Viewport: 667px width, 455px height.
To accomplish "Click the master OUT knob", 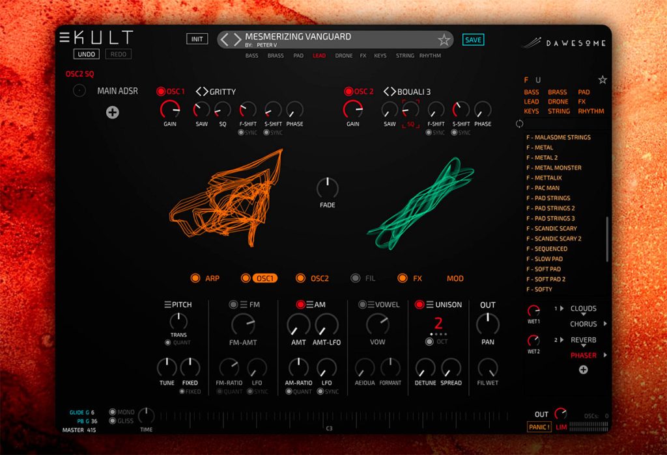I will coord(561,413).
